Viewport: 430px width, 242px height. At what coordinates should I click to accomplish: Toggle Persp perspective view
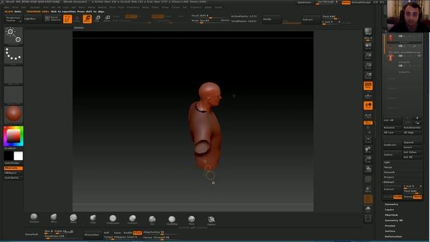pyautogui.click(x=368, y=85)
